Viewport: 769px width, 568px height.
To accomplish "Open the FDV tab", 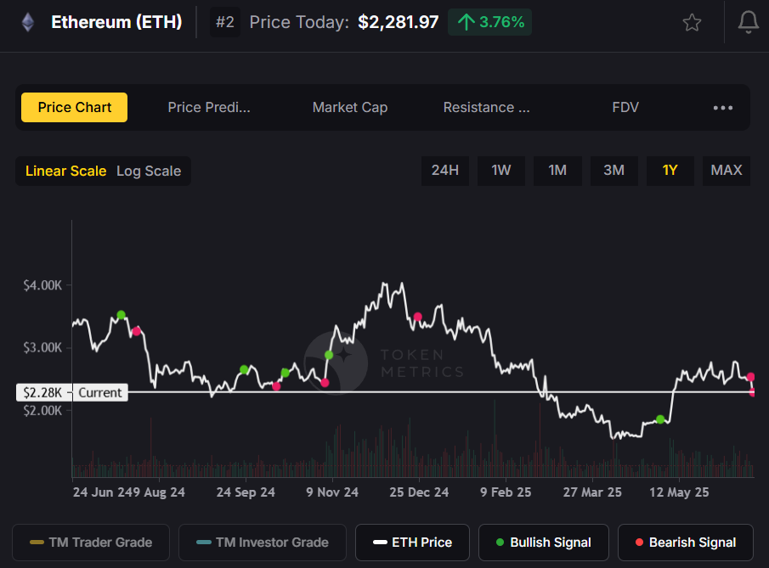I will tap(625, 107).
